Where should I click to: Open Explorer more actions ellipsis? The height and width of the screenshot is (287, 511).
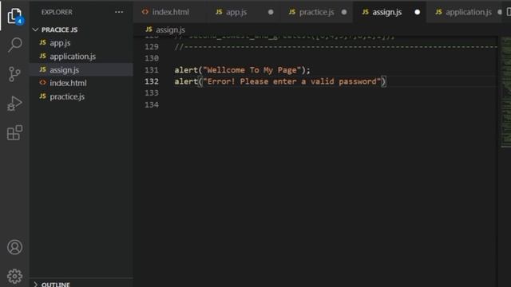pos(119,12)
